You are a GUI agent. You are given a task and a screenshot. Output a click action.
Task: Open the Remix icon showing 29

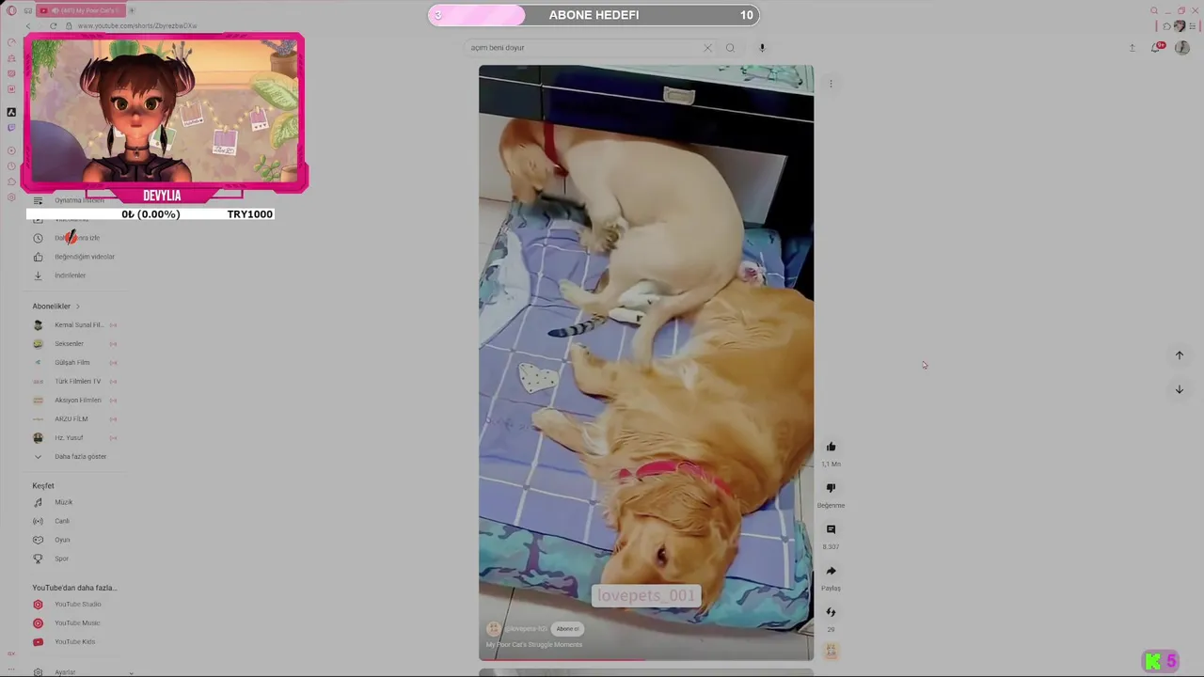[x=831, y=612]
